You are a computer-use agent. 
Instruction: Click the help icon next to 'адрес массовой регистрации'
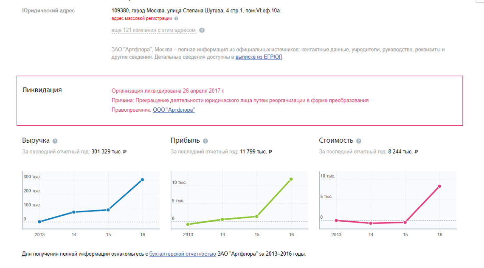click(x=176, y=19)
